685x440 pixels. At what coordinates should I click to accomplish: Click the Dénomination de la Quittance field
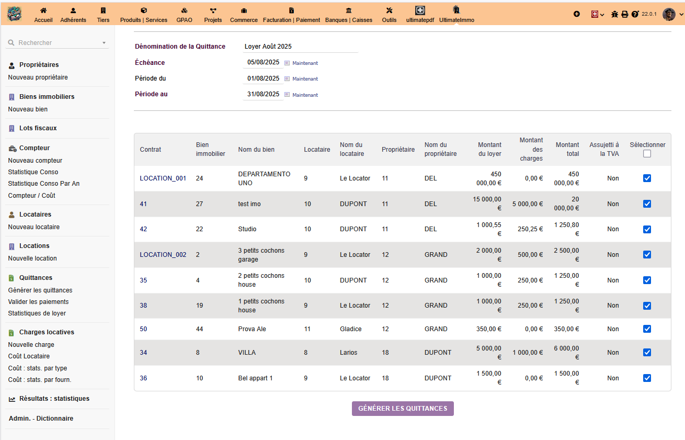click(300, 47)
